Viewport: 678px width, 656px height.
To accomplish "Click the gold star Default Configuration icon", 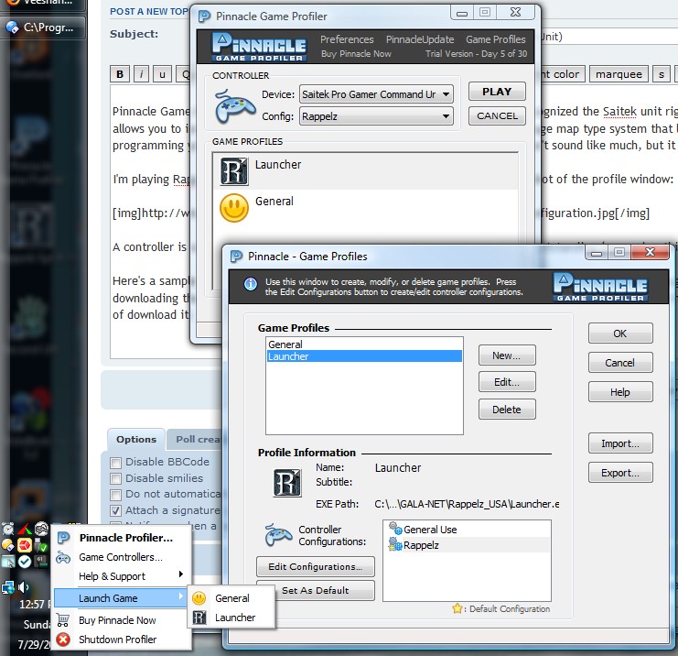I will click(x=457, y=608).
